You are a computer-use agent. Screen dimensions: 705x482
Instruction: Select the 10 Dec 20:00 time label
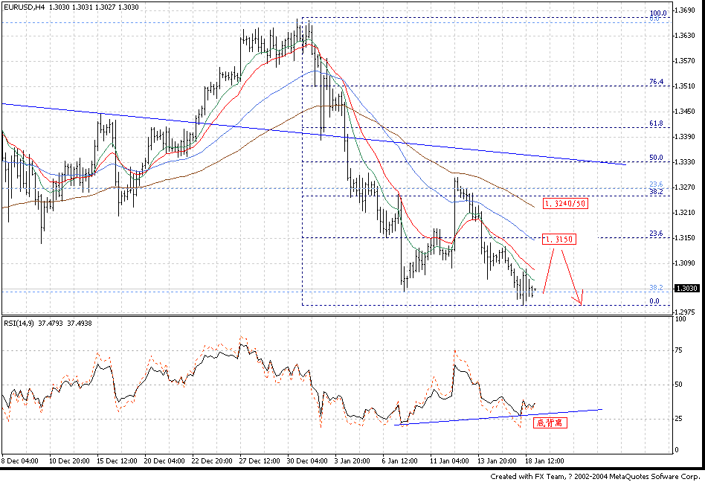tap(69, 461)
